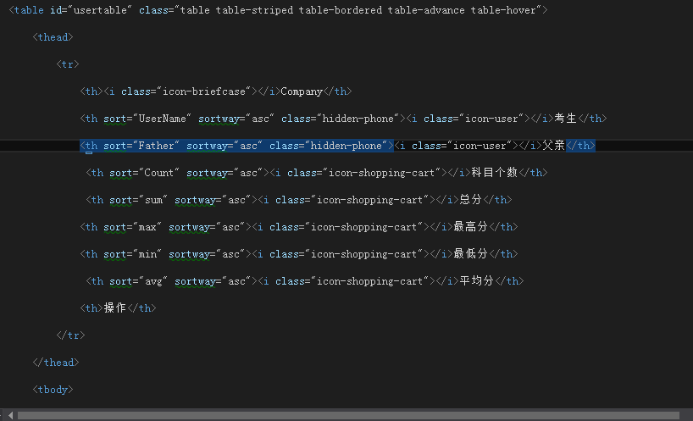Click the text 平均分 in header
The image size is (693, 421).
tap(476, 281)
